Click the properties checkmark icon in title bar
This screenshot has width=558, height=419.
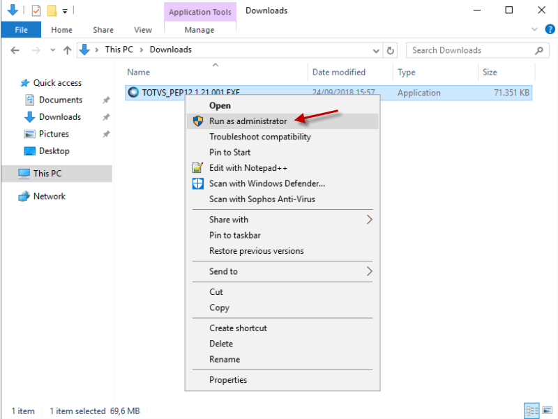point(36,10)
